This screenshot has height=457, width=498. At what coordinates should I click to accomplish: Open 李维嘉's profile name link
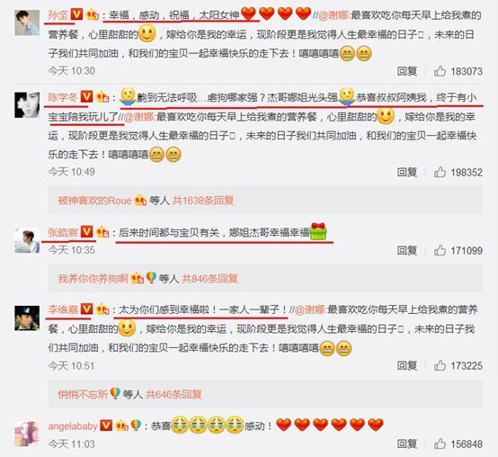[63, 309]
